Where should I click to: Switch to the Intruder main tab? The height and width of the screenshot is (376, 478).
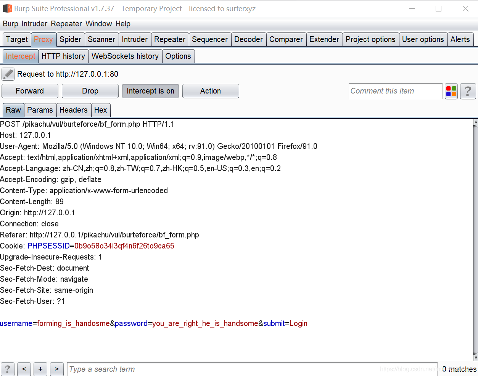(x=135, y=39)
